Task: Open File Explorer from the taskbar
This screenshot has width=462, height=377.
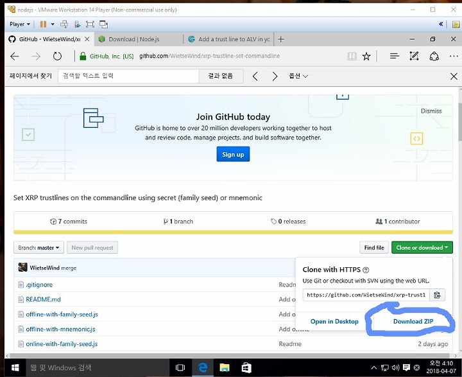Action: click(225, 367)
